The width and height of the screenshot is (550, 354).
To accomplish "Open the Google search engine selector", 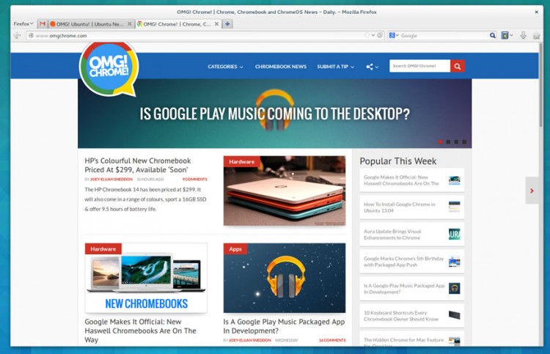I will [394, 35].
